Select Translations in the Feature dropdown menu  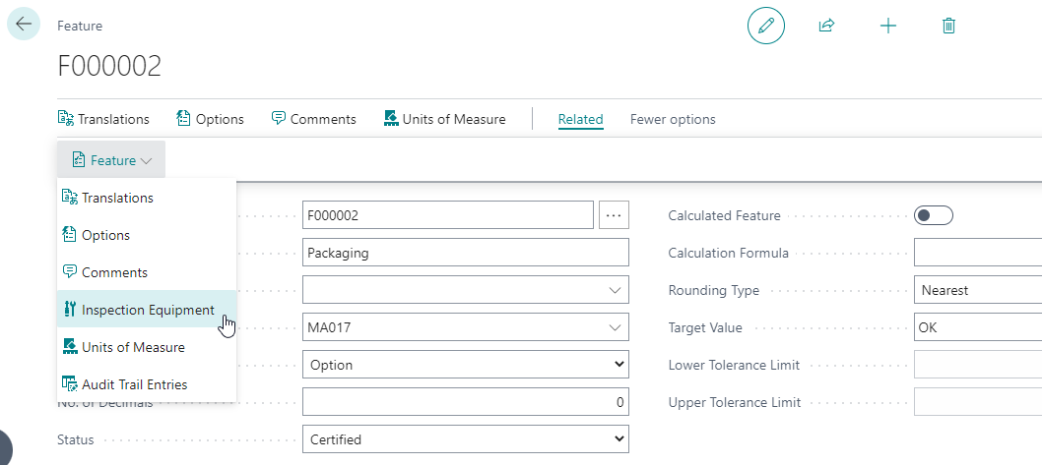[146, 198]
